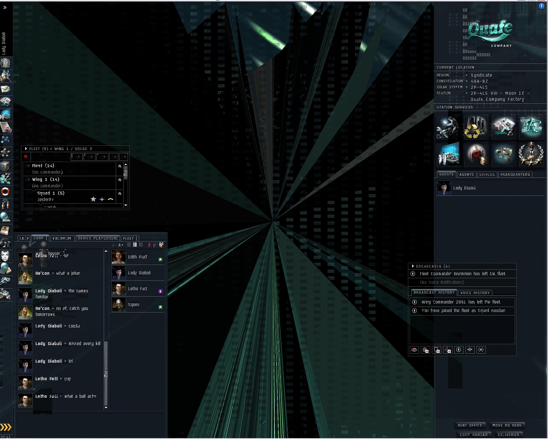This screenshot has height=439, width=548.
Task: Click the Move HQ Here button
Action: click(507, 425)
